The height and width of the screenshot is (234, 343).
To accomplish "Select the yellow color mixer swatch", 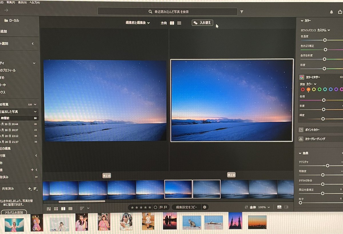I will (314, 89).
